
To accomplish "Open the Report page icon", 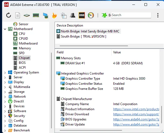I will [17, 15].
